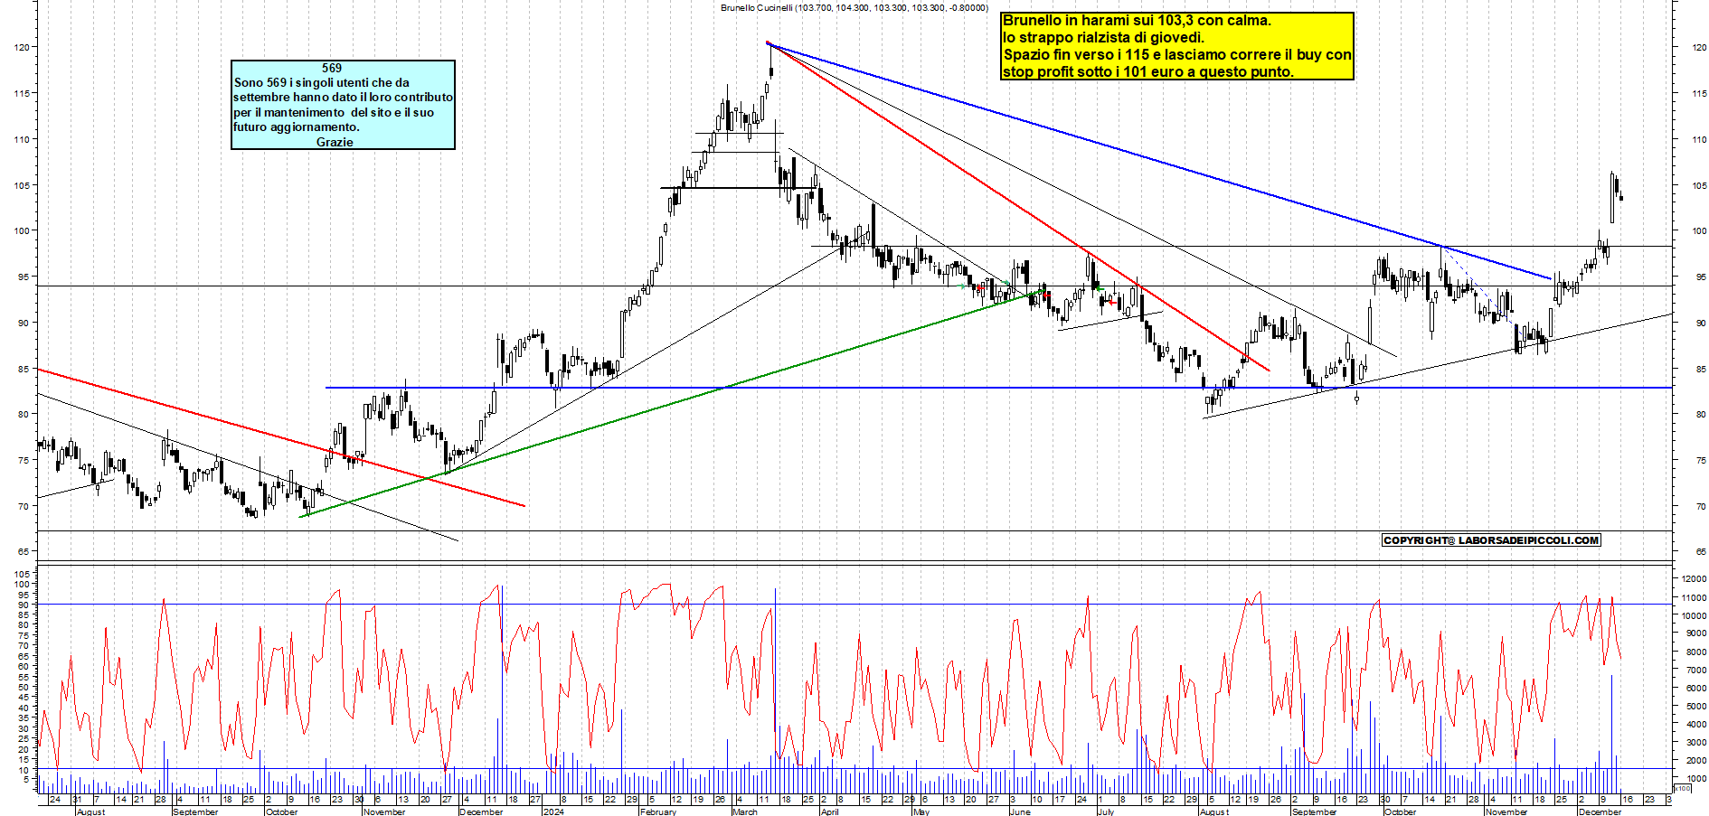1709x816 pixels.
Task: Select the 'June' month label on the time axis
Action: (x=1020, y=811)
